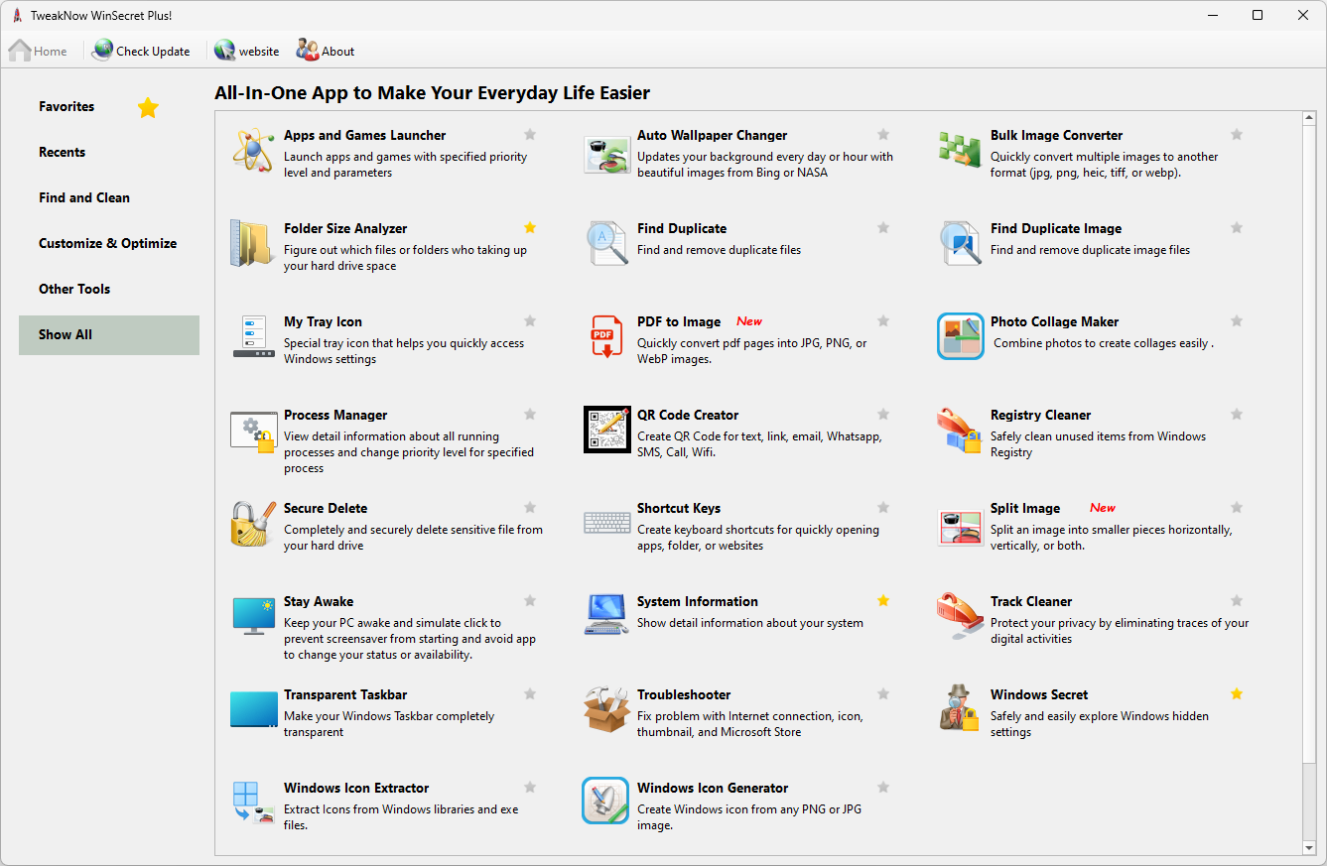Remove Windows Secret from favorites via star

[1237, 694]
